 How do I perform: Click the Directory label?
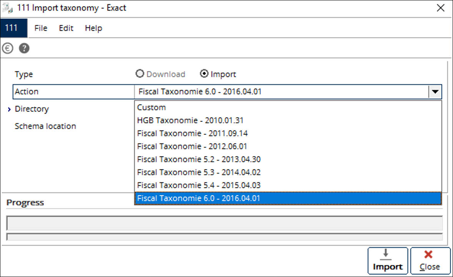32,109
